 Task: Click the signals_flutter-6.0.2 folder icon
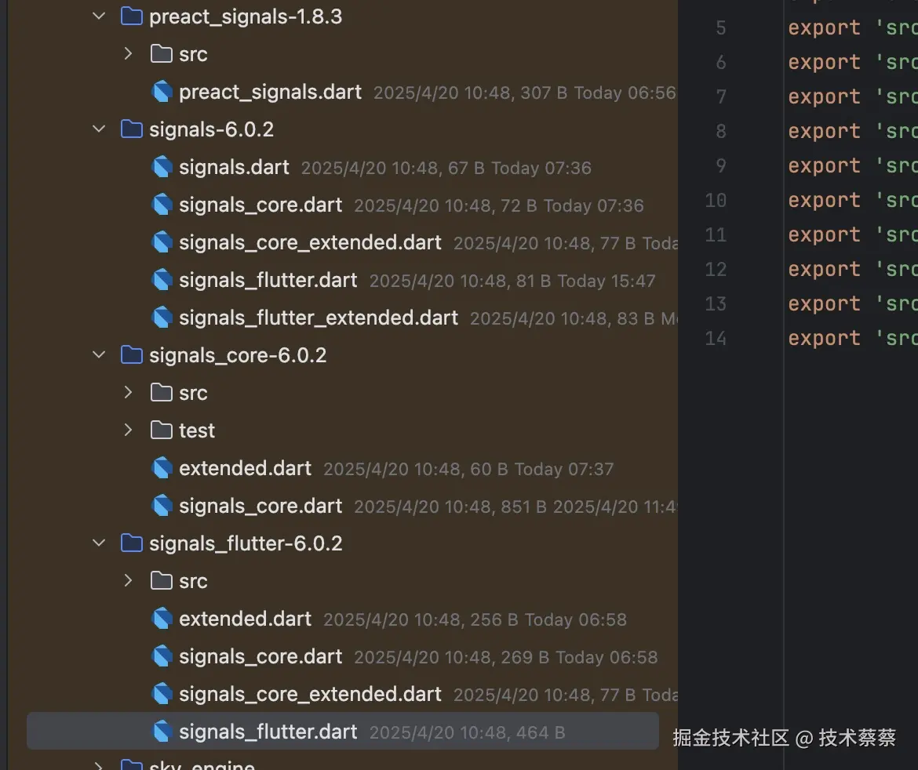pyautogui.click(x=132, y=543)
